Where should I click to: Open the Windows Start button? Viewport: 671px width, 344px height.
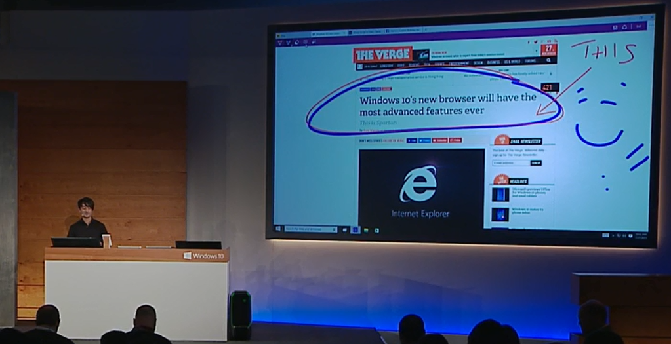coord(278,229)
